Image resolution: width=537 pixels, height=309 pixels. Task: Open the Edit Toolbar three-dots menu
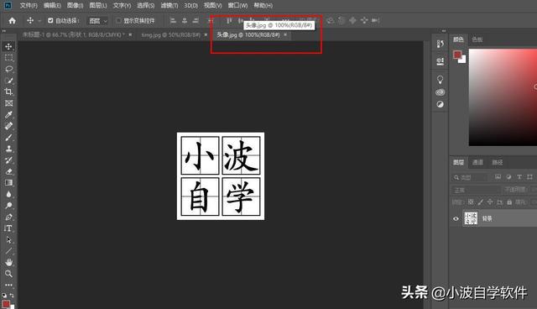pyautogui.click(x=8, y=285)
